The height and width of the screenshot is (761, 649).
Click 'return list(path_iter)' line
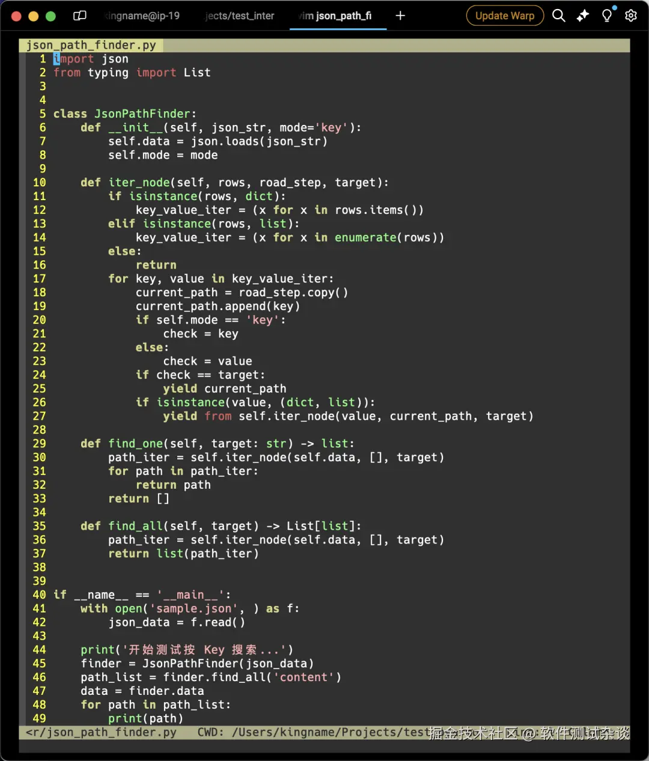tap(183, 554)
